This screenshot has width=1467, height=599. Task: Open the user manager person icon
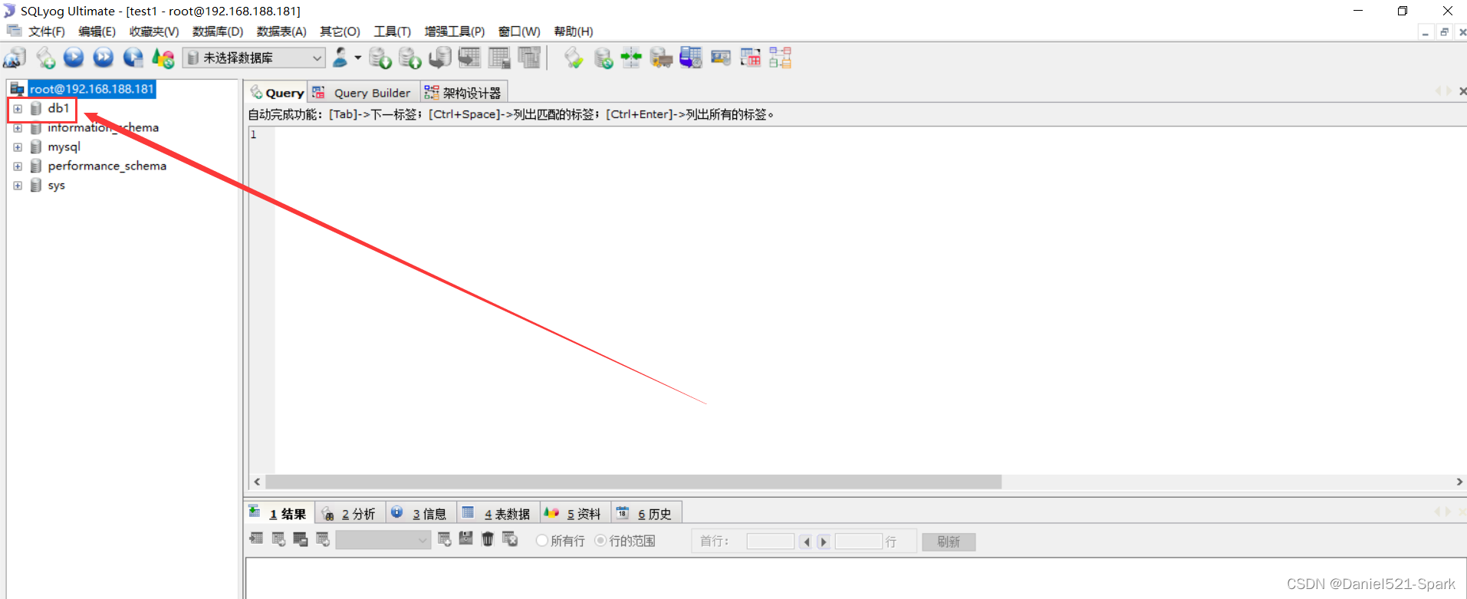tap(340, 58)
